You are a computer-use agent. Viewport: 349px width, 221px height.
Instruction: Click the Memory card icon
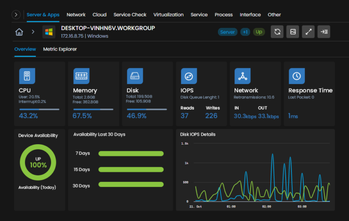click(x=81, y=76)
